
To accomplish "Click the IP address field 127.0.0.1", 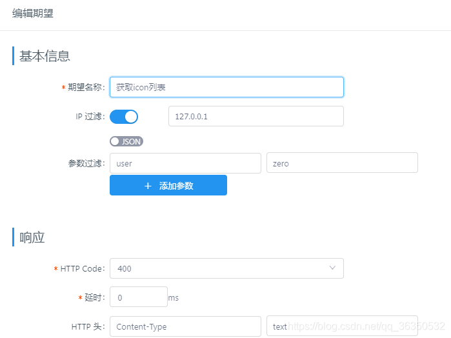I will pyautogui.click(x=256, y=116).
